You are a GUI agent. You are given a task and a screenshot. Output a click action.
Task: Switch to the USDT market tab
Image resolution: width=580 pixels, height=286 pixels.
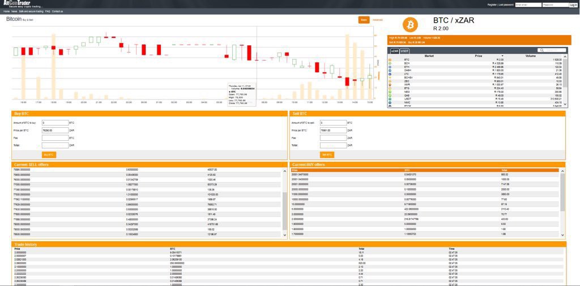coord(404,51)
